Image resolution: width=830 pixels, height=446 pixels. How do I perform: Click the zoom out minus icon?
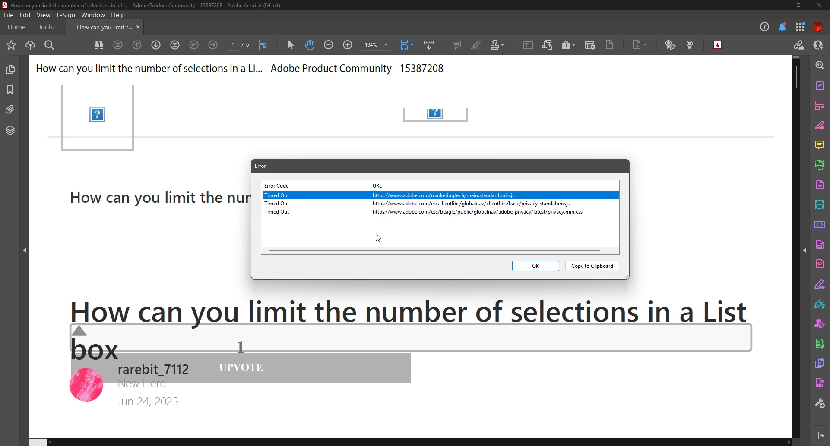(329, 45)
